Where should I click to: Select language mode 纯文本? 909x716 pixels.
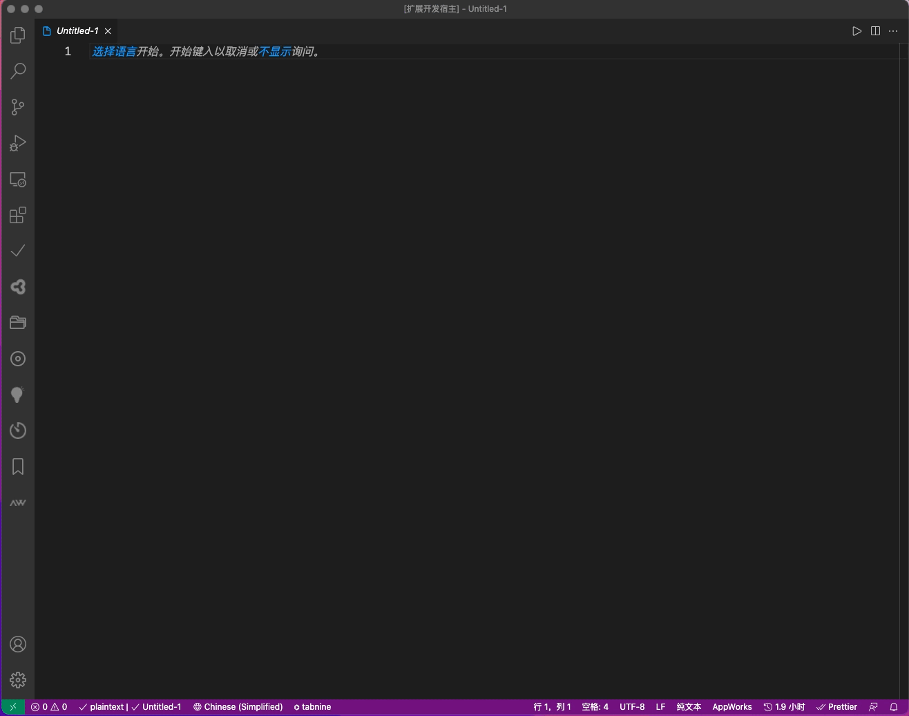(x=689, y=707)
